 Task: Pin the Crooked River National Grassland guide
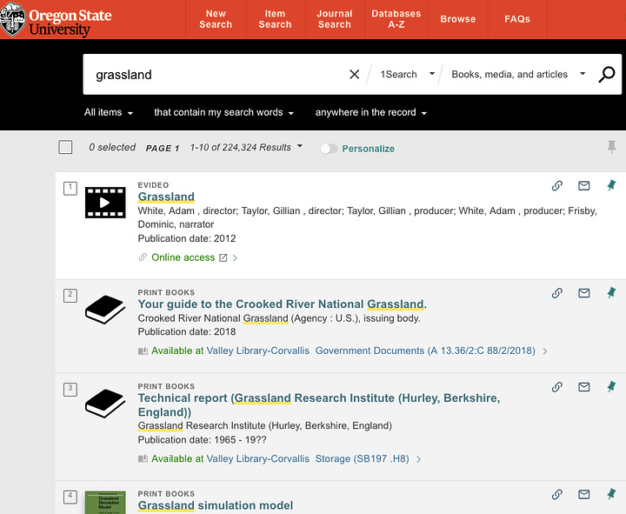click(x=611, y=293)
